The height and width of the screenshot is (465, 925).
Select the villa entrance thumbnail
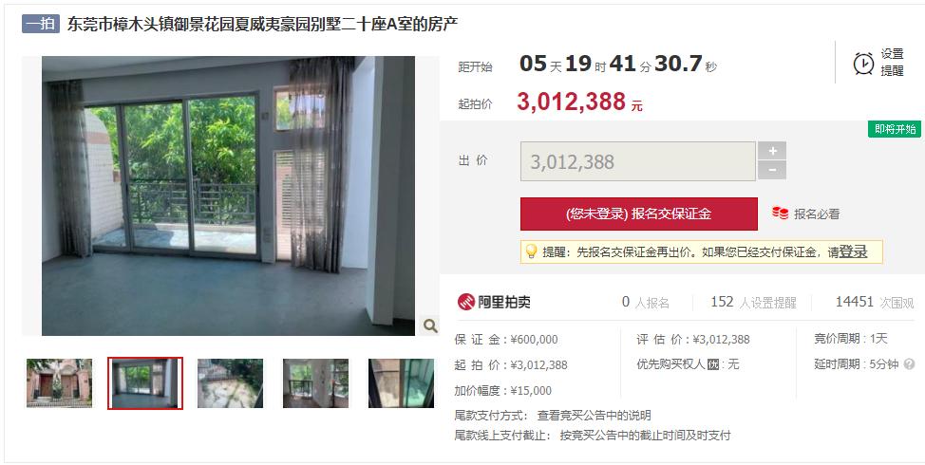click(59, 383)
